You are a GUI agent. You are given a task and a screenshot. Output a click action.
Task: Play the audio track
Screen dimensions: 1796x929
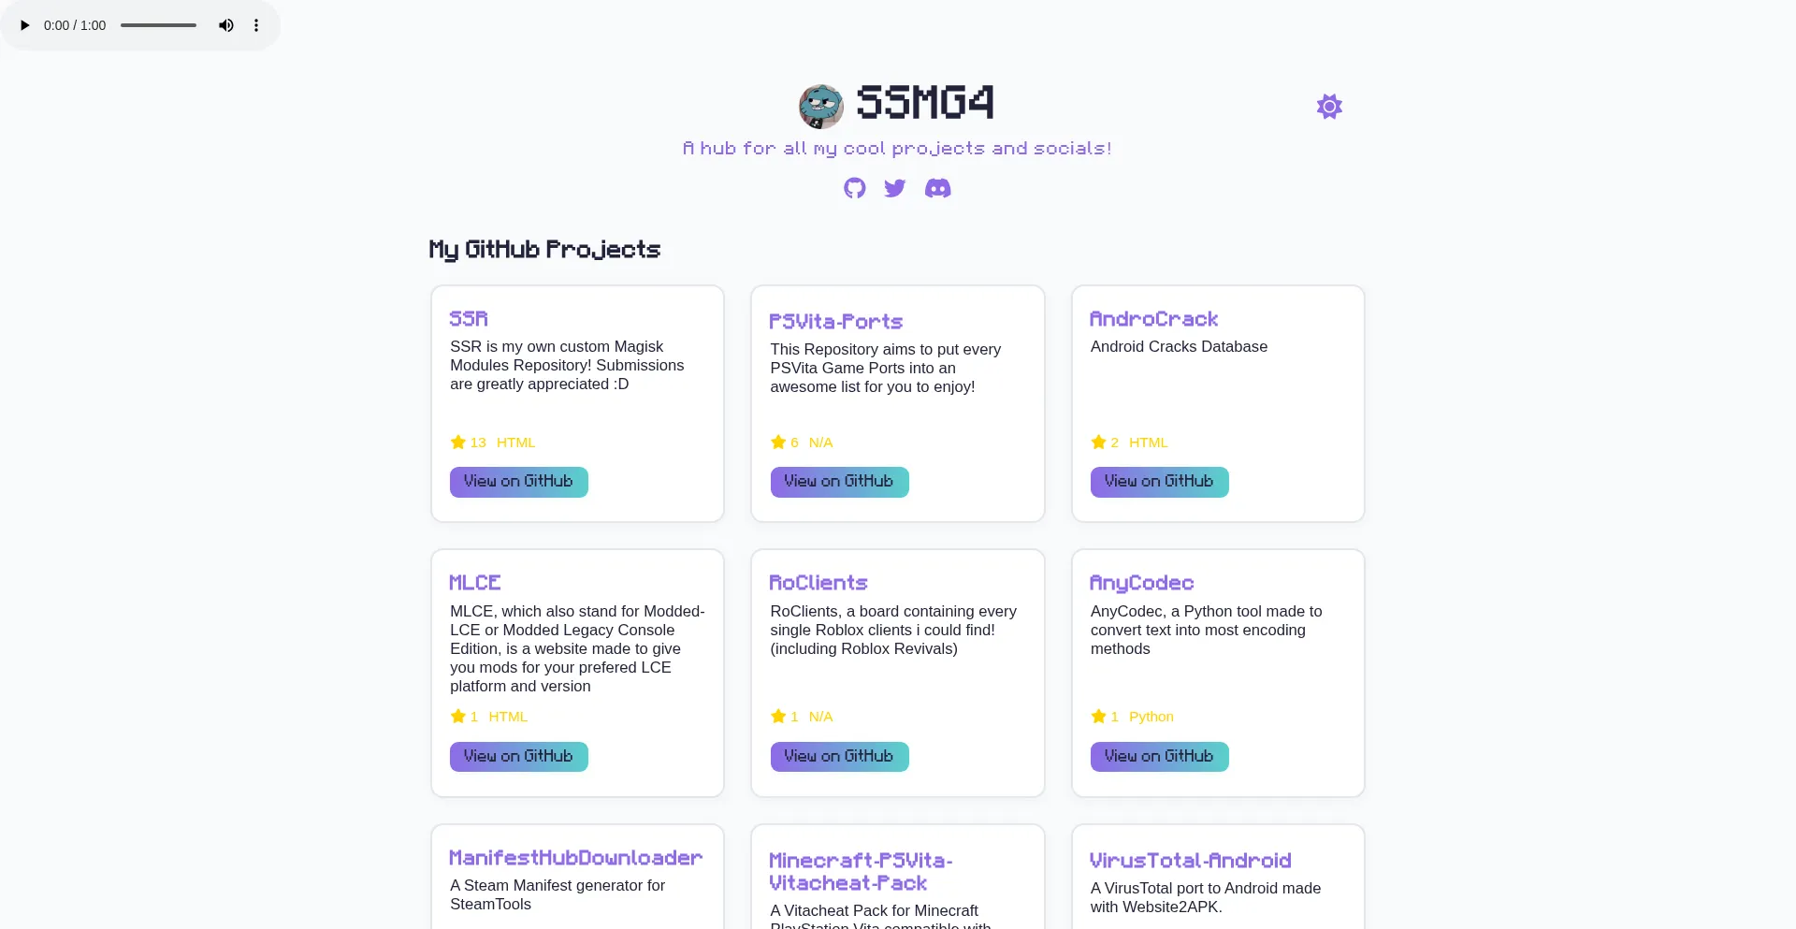(25, 25)
